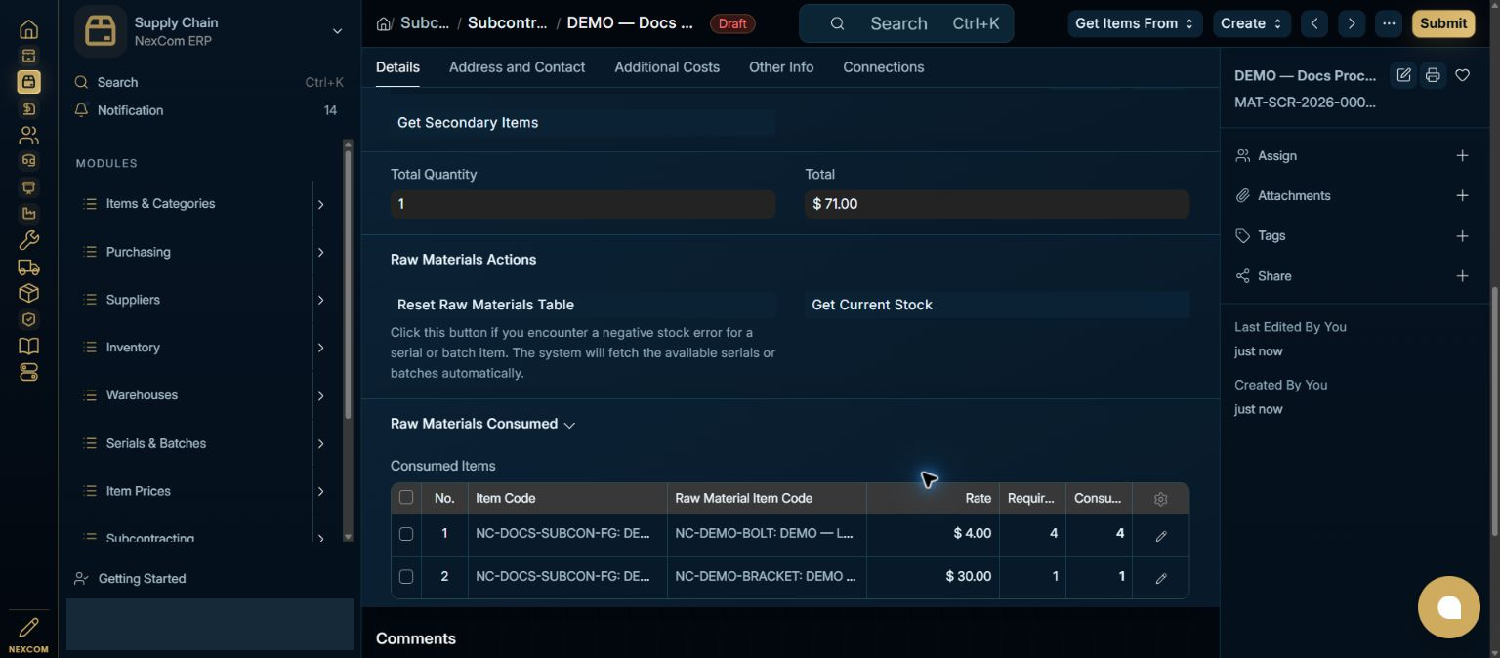Open the headset support icon in rail

point(28,161)
